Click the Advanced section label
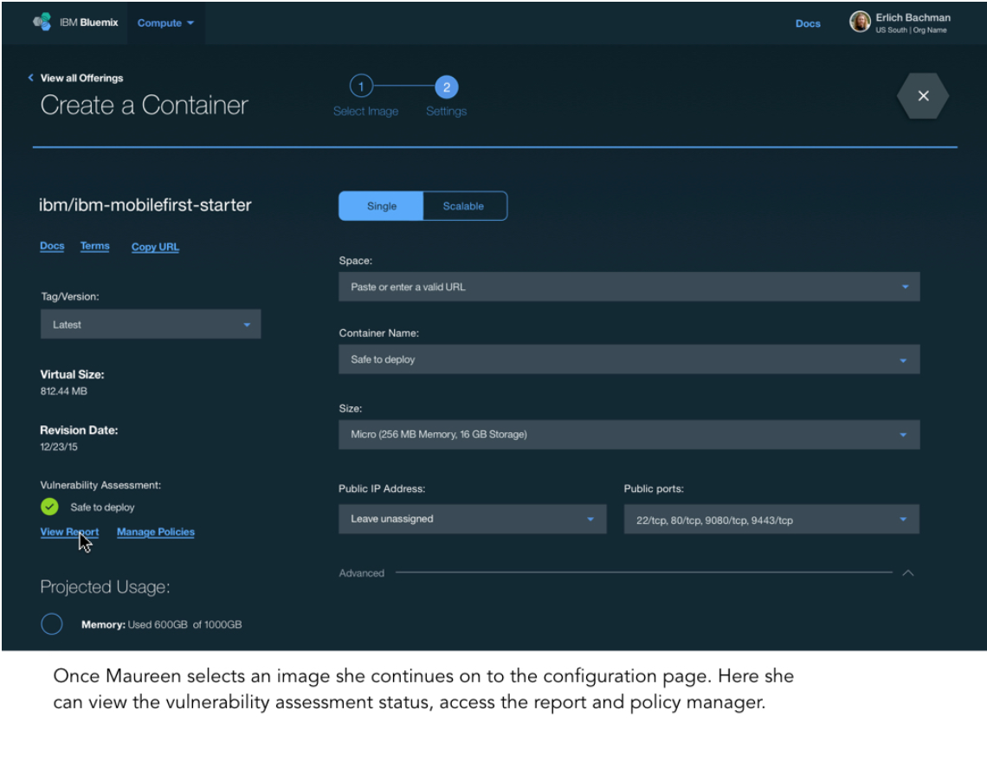This screenshot has height=762, width=987. [361, 573]
